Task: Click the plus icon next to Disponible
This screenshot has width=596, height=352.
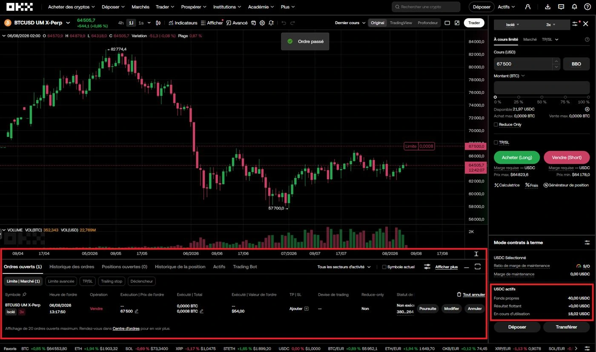Action: (587, 109)
